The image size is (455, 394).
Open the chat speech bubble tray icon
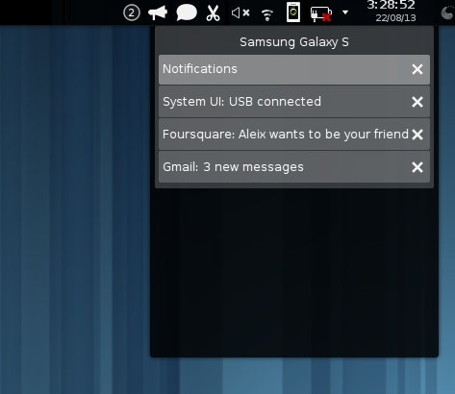187,13
